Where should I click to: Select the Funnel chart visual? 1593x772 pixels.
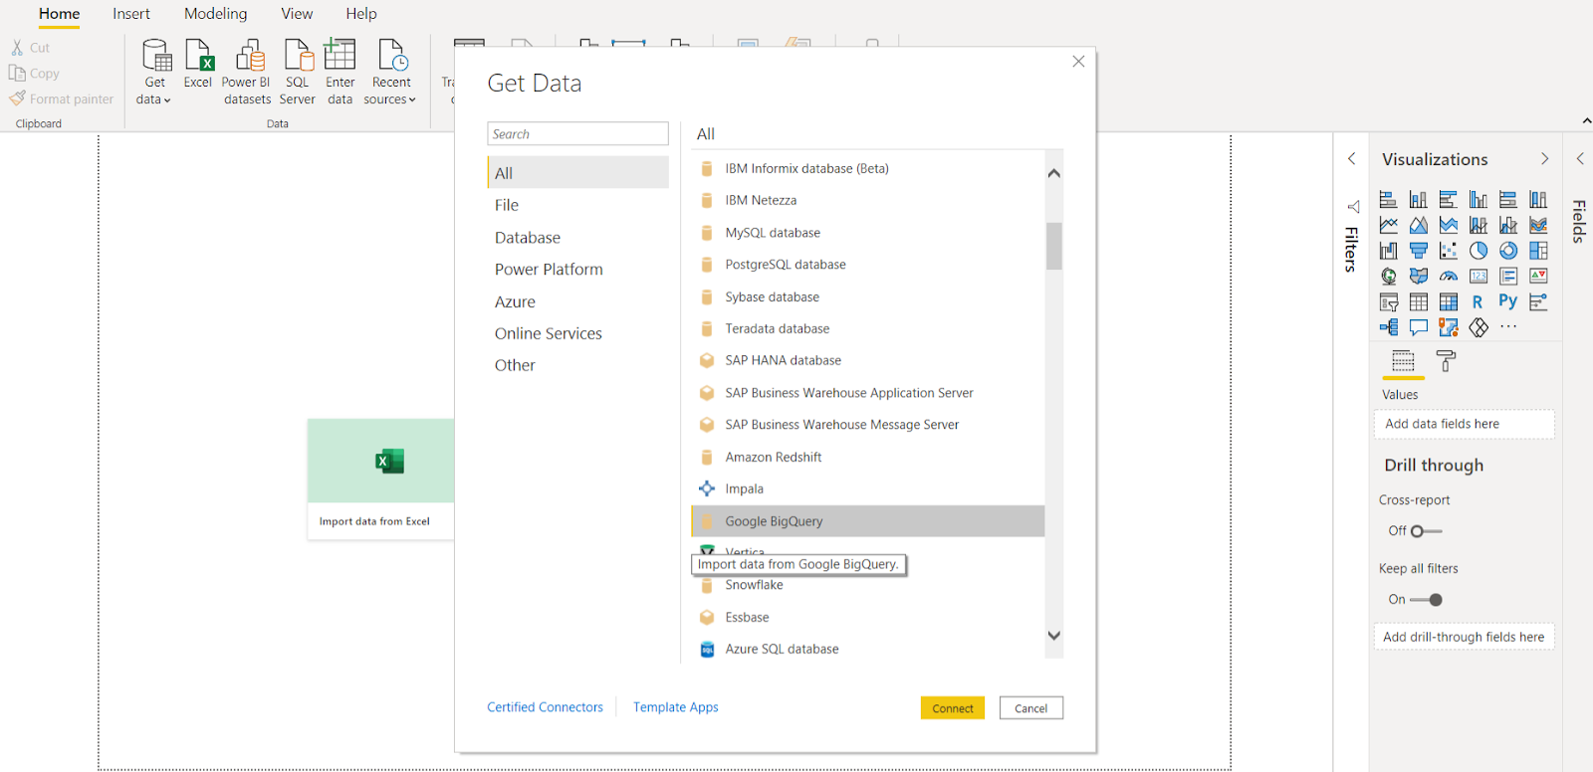coord(1419,251)
